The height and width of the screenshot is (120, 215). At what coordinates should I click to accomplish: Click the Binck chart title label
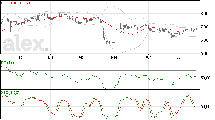[x=6, y=3]
